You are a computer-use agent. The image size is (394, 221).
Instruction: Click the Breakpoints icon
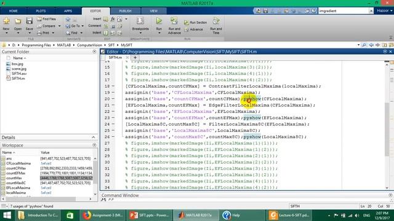(x=140, y=21)
